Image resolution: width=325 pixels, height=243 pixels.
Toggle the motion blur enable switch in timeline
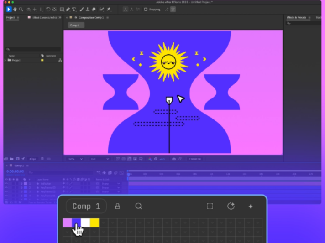tap(115, 173)
